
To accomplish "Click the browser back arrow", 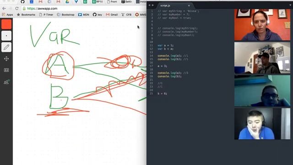I will pos(4,8).
